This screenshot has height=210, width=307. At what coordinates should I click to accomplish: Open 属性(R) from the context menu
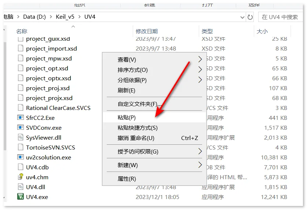point(154,178)
